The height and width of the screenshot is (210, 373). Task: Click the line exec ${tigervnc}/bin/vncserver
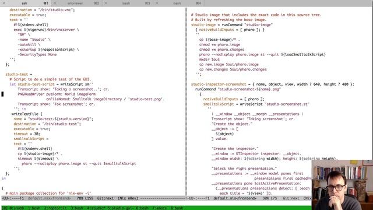point(46,30)
